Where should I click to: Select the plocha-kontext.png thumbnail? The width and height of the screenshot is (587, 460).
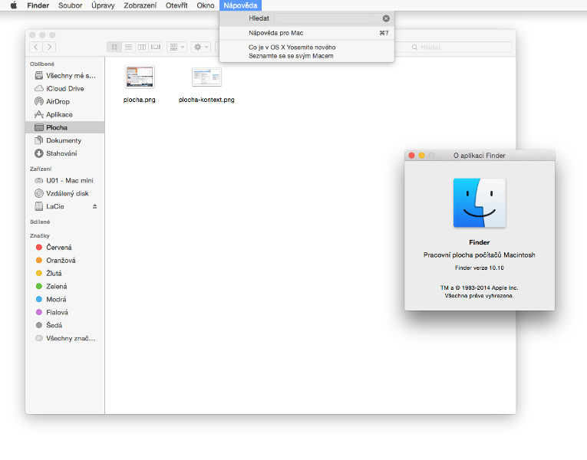[206, 77]
